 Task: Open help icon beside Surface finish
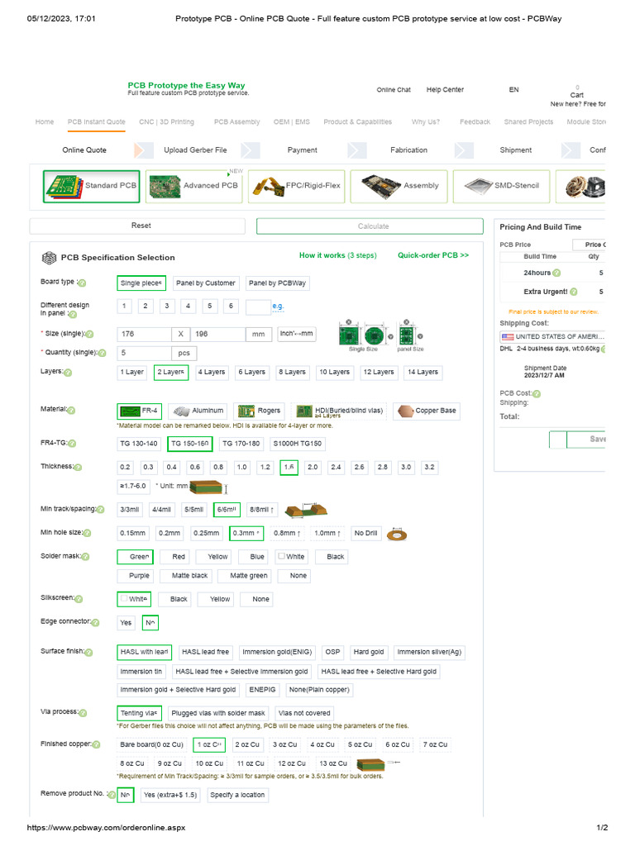89,653
